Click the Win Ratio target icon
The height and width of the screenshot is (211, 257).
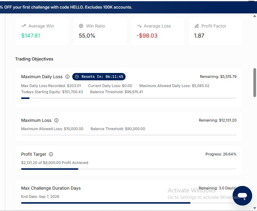coord(81,26)
